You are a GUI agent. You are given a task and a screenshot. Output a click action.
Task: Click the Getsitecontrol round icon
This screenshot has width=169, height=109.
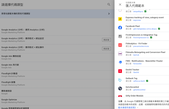[x=120, y=88]
